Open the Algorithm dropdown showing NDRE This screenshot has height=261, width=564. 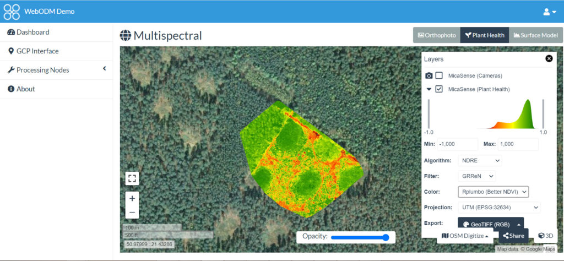tap(480, 160)
